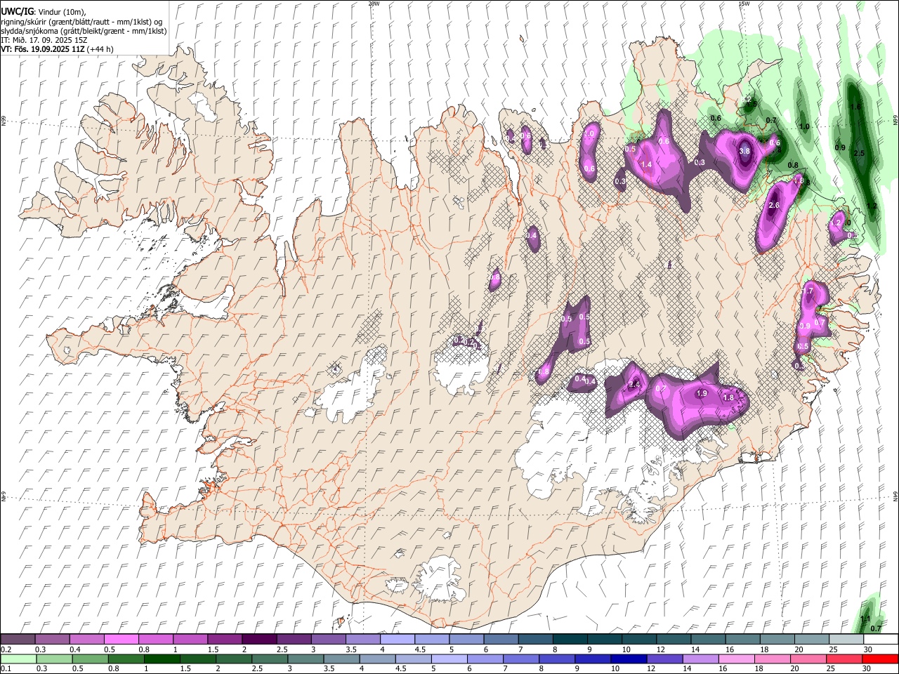The height and width of the screenshot is (674, 899).
Task: Click the "UWC/IG: Vindur (10m)" title text
Action: 43,11
